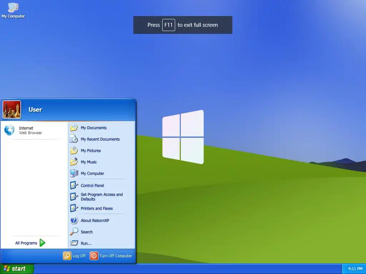
Task: Click the F11 key hint in the banner
Action: pos(169,25)
